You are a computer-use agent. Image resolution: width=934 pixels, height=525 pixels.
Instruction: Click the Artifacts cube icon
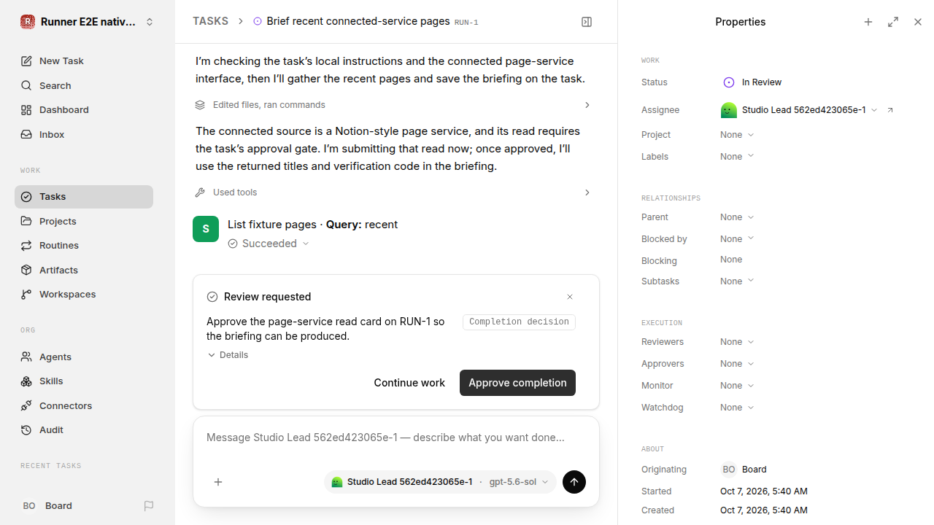click(26, 270)
